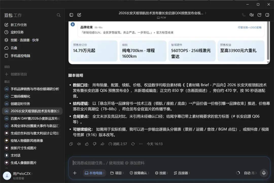
Task: Expand the 本地电脑 selector
Action: [94, 173]
